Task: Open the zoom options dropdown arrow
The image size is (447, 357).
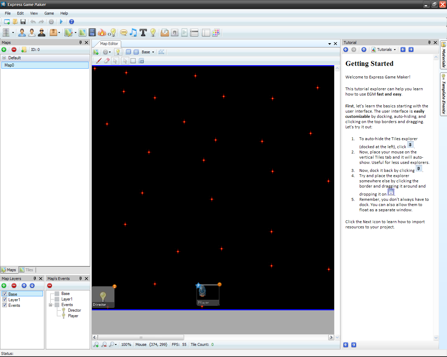Action: [116, 344]
